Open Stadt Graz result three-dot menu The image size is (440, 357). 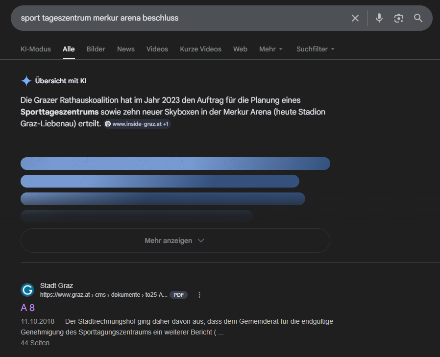(199, 295)
